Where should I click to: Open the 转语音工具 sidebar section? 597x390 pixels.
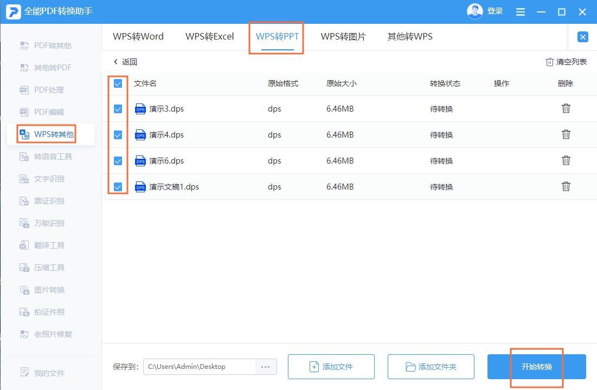tap(46, 157)
